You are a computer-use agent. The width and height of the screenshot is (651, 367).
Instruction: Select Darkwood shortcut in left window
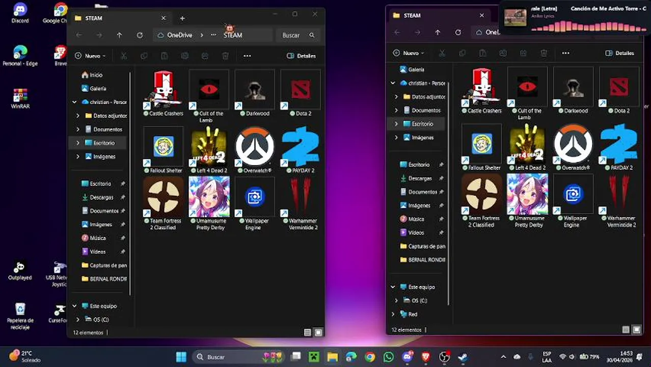click(x=255, y=93)
